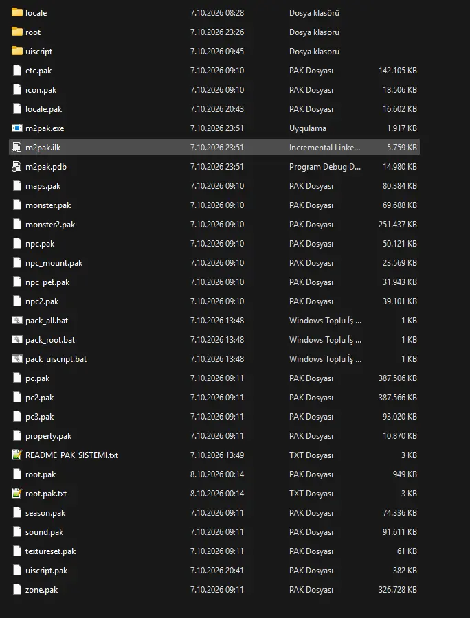Click 'Windows Toplu İş' type of pack_all.bat

click(x=325, y=321)
